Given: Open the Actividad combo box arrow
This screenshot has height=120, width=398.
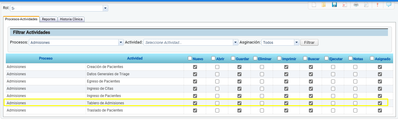Looking at the screenshot, I should pos(236,42).
